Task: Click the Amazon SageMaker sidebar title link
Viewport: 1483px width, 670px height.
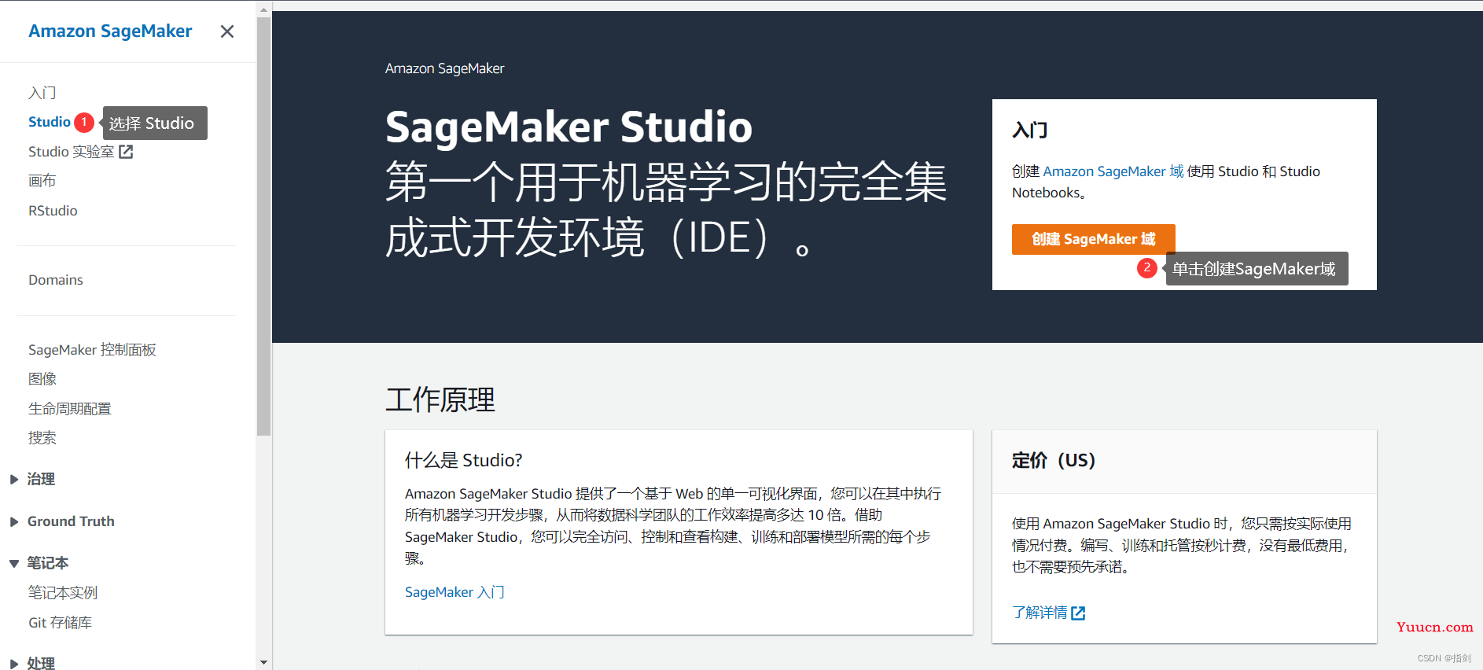Action: [x=110, y=31]
